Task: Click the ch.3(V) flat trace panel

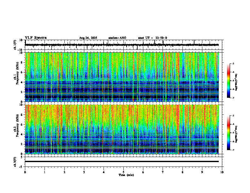Action: (x=124, y=162)
